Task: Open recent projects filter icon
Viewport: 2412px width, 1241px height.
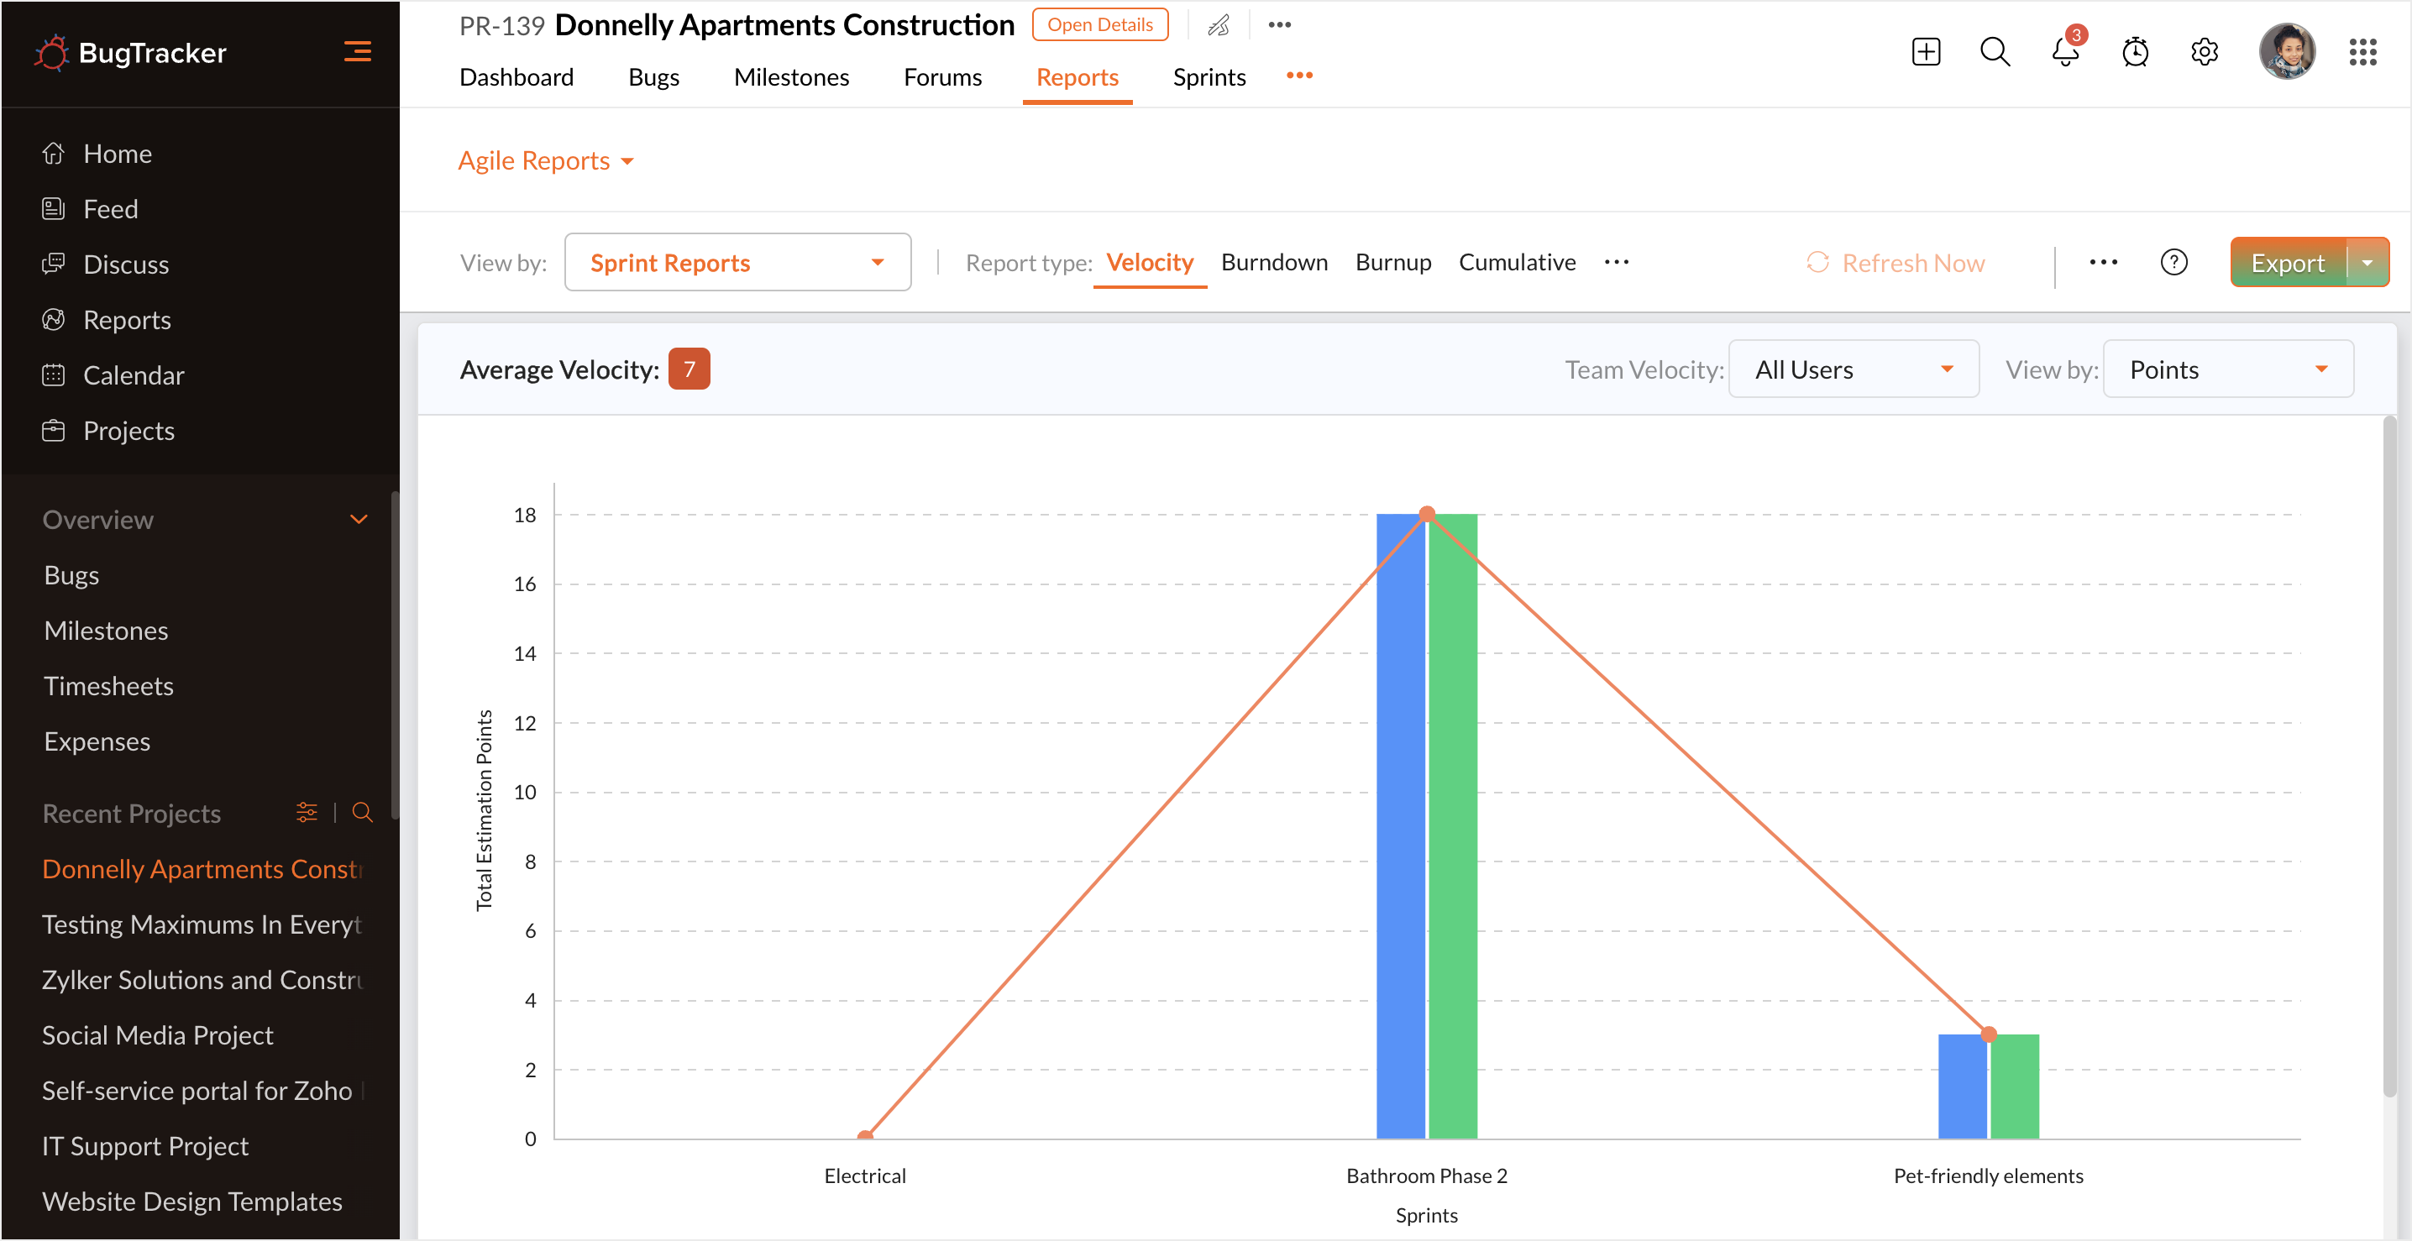Action: [307, 812]
